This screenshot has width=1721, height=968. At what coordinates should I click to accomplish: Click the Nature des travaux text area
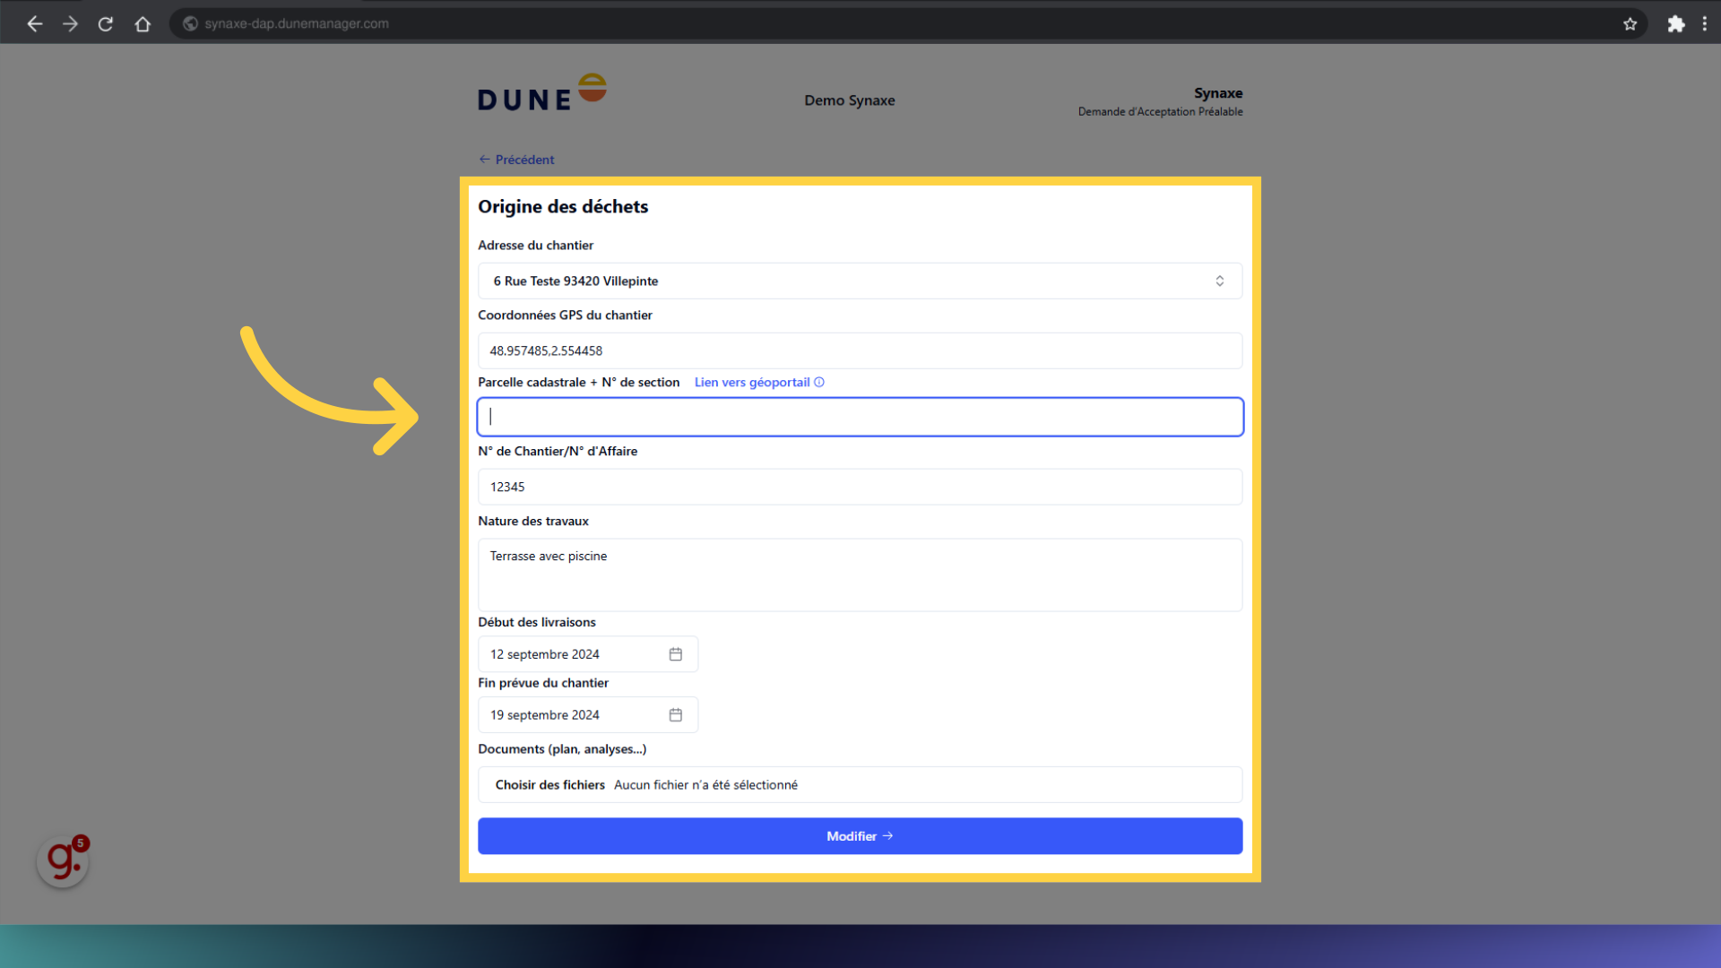tap(860, 575)
